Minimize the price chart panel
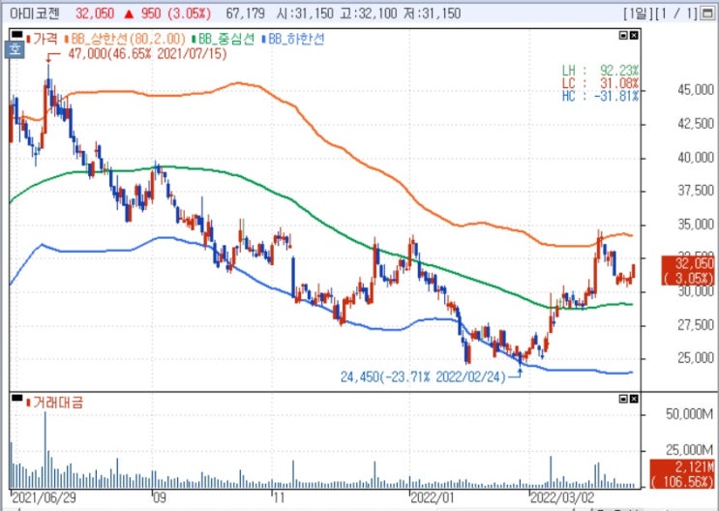This screenshot has width=719, height=511. [623, 35]
